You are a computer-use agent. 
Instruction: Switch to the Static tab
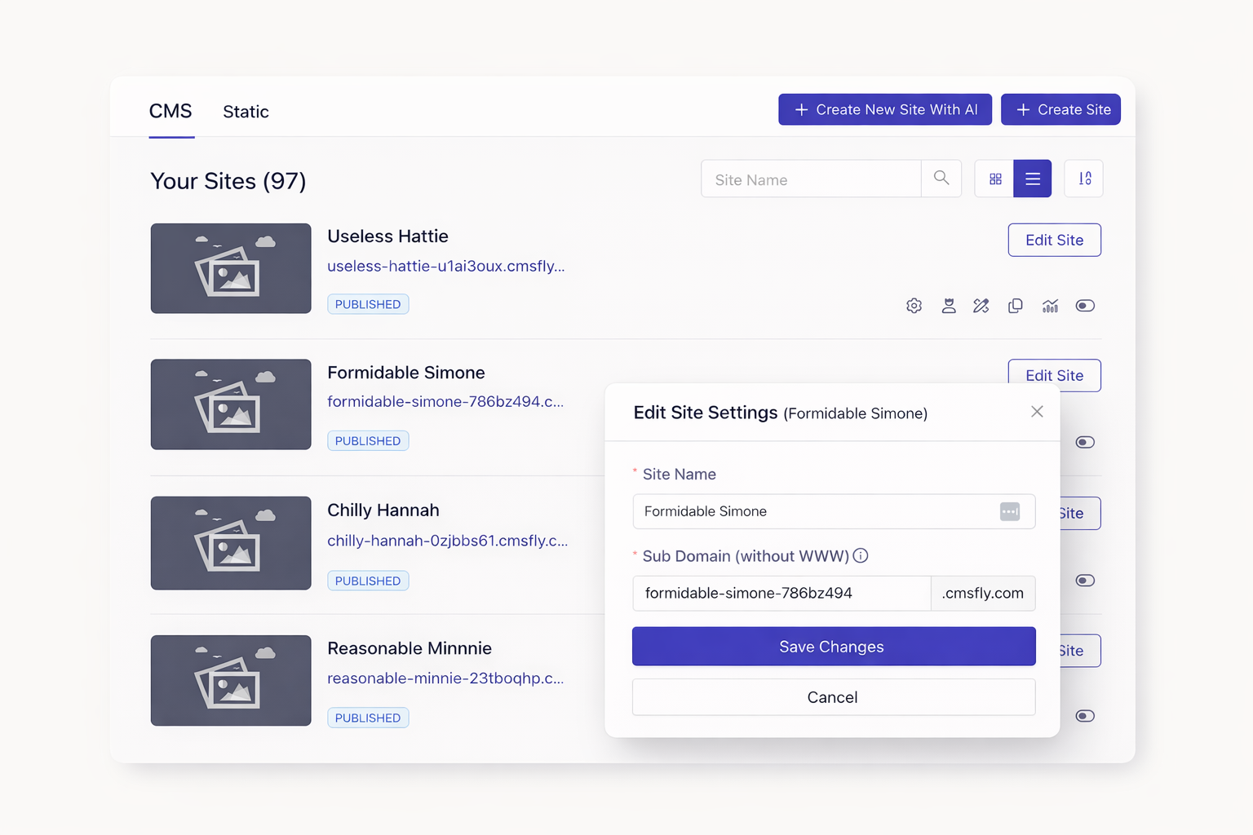click(246, 112)
